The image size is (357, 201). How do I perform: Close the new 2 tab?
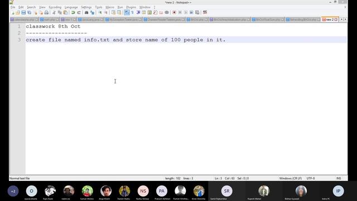tap(336, 20)
